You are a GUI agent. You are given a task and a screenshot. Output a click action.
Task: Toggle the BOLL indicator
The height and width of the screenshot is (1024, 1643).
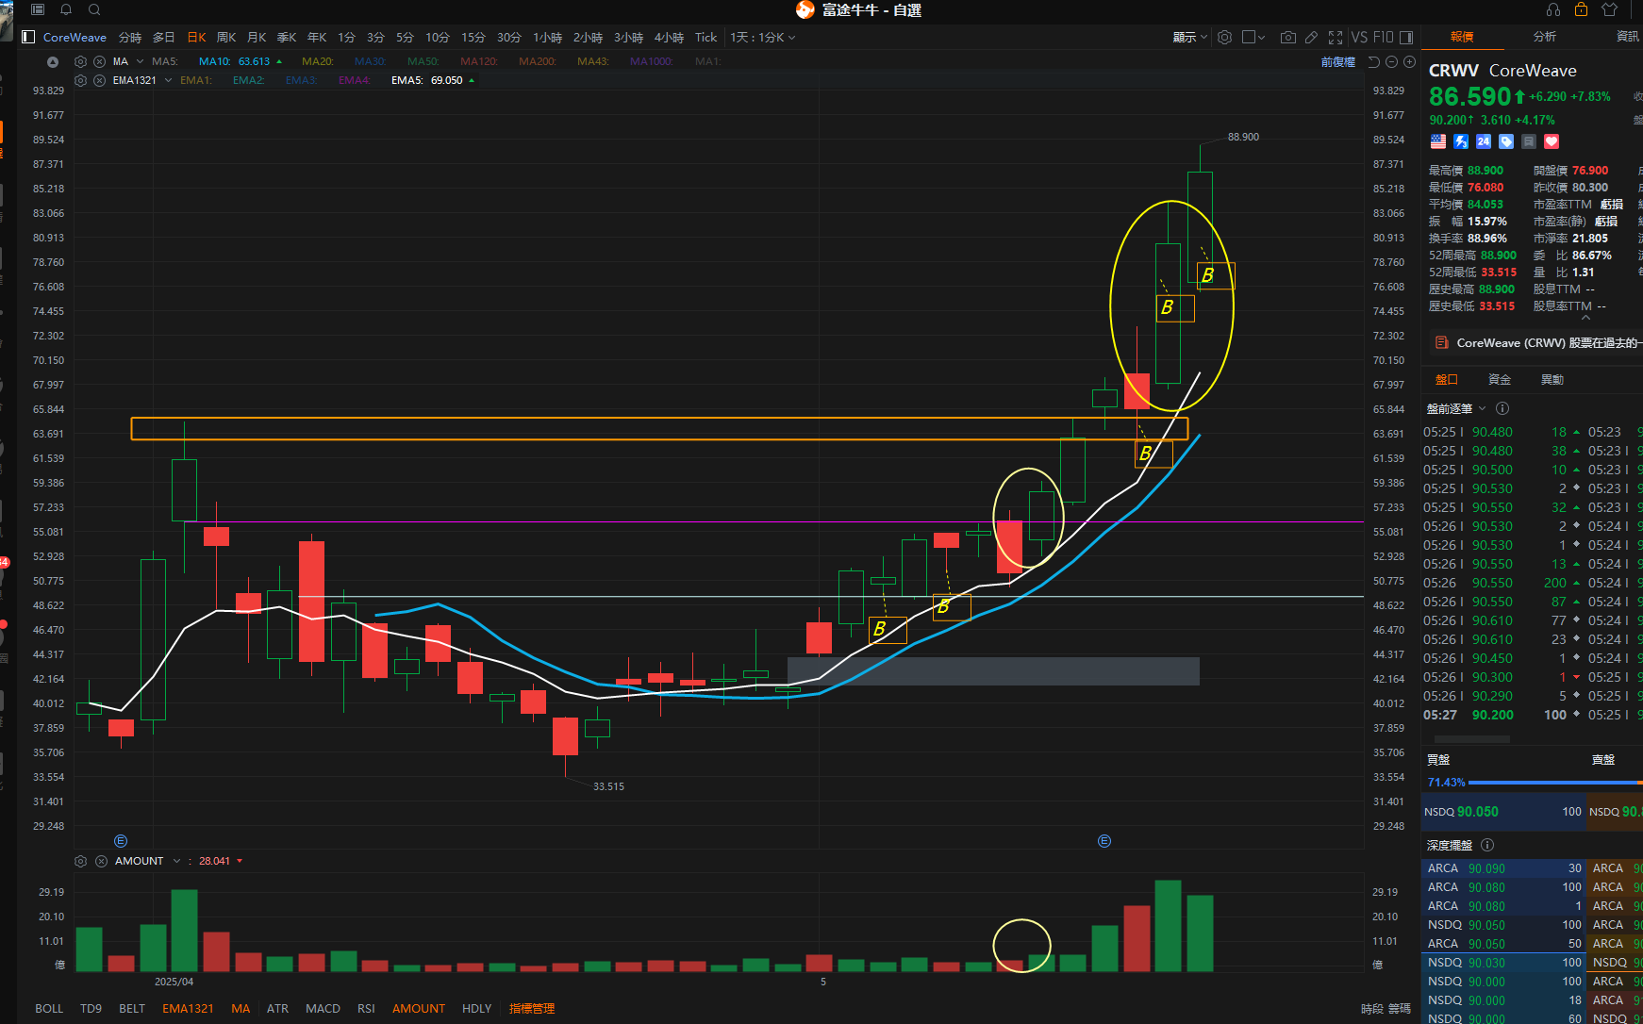[x=49, y=1009]
